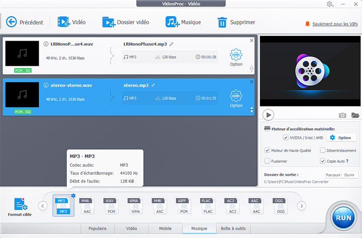Image resolution: width=362 pixels, height=238 pixels.
Task: Show next format presets arrow
Action: [302, 206]
